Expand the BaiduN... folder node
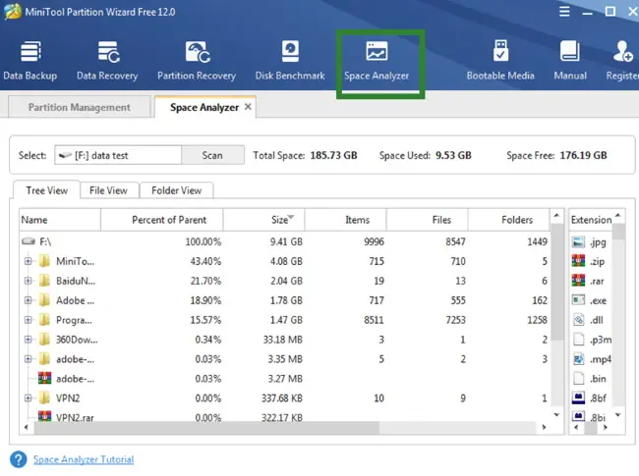639x476 pixels. 29,281
